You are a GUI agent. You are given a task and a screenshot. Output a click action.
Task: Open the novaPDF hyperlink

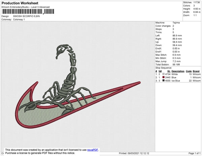93,150
